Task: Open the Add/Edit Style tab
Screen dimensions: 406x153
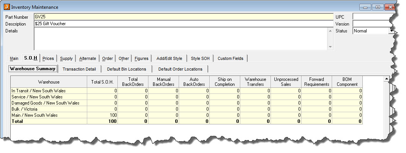Action: (170, 58)
